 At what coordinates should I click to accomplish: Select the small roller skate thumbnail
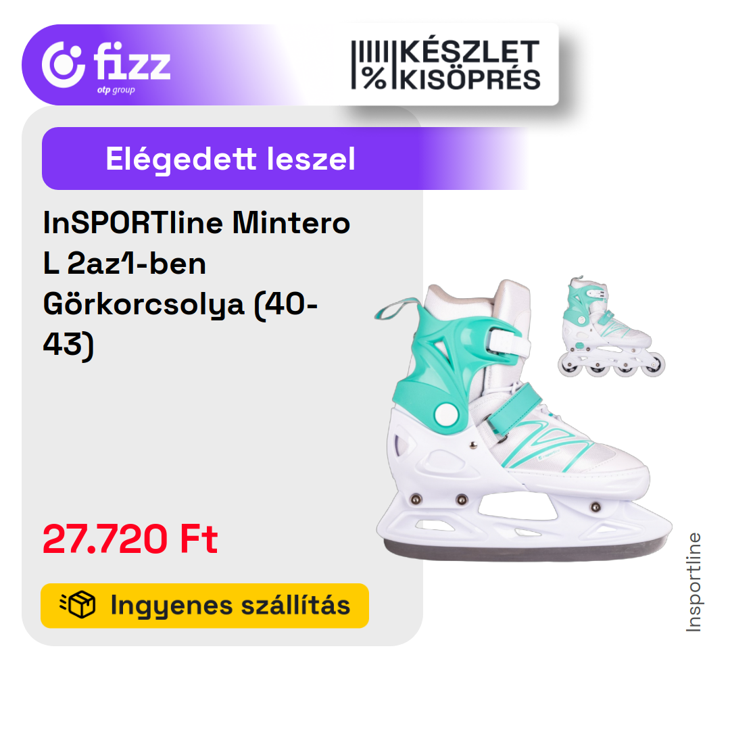[611, 326]
